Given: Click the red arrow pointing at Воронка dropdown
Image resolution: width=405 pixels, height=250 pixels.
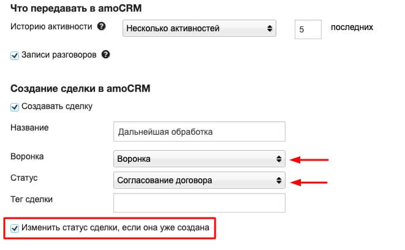Looking at the screenshot, I should (x=310, y=160).
